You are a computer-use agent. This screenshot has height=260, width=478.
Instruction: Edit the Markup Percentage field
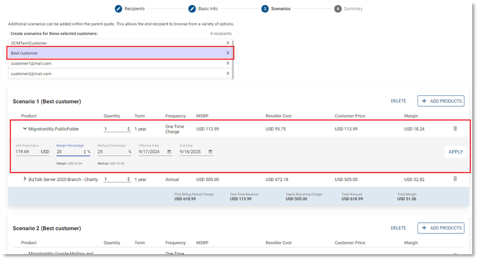(x=115, y=152)
